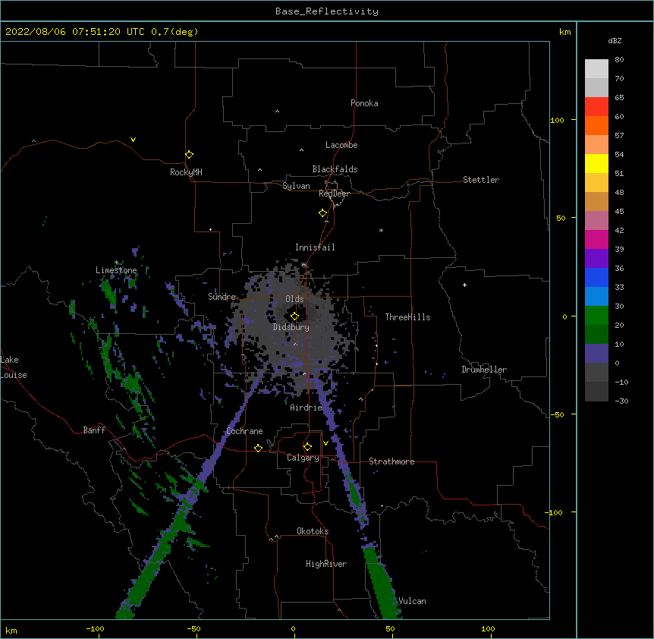Select the yellow legend swatch between 54 and 51
Screen dimensions: 654x639
click(596, 163)
